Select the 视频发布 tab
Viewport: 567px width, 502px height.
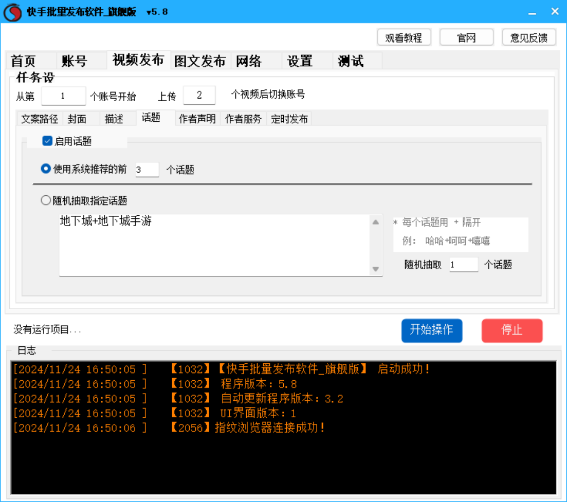138,60
